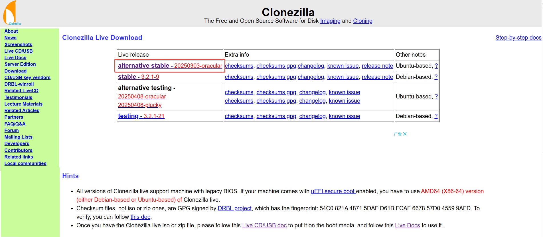Download testing 20250408-plucky release
543x237 pixels.
(140, 105)
